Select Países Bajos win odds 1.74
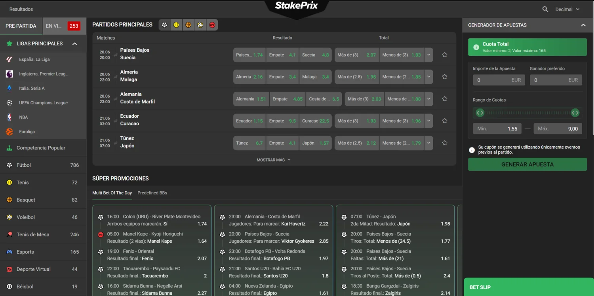This screenshot has width=594, height=296. 249,55
